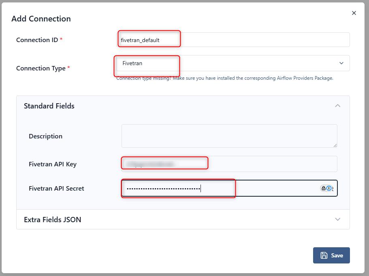
Task: Click the floppy disk icon on Save
Action: click(324, 255)
